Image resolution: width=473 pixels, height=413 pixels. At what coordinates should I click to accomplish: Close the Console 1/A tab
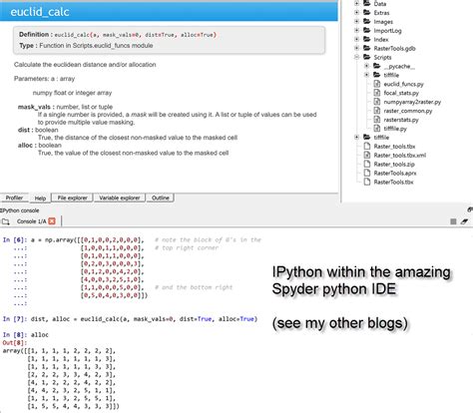52,221
